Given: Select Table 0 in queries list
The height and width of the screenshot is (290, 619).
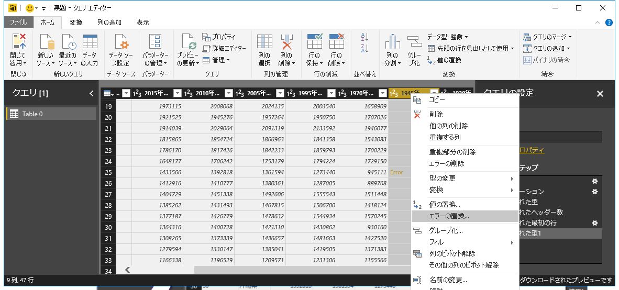Looking at the screenshot, I should pyautogui.click(x=51, y=114).
